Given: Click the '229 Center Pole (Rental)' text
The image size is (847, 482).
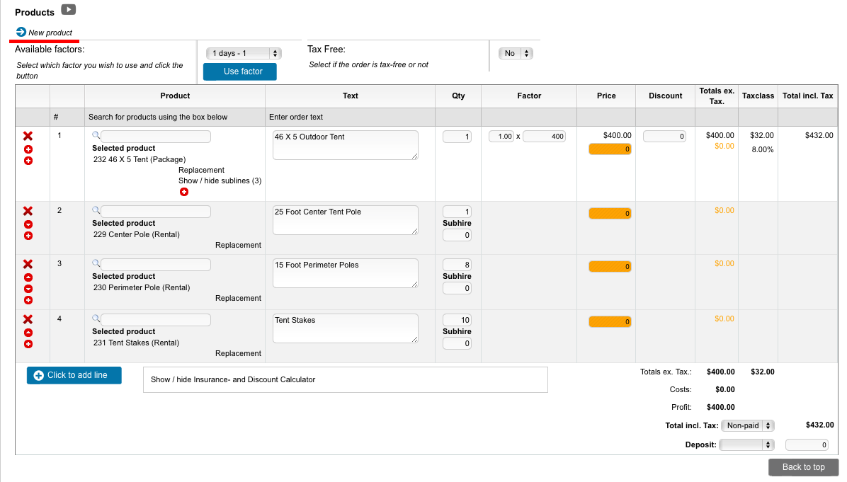Looking at the screenshot, I should point(136,235).
